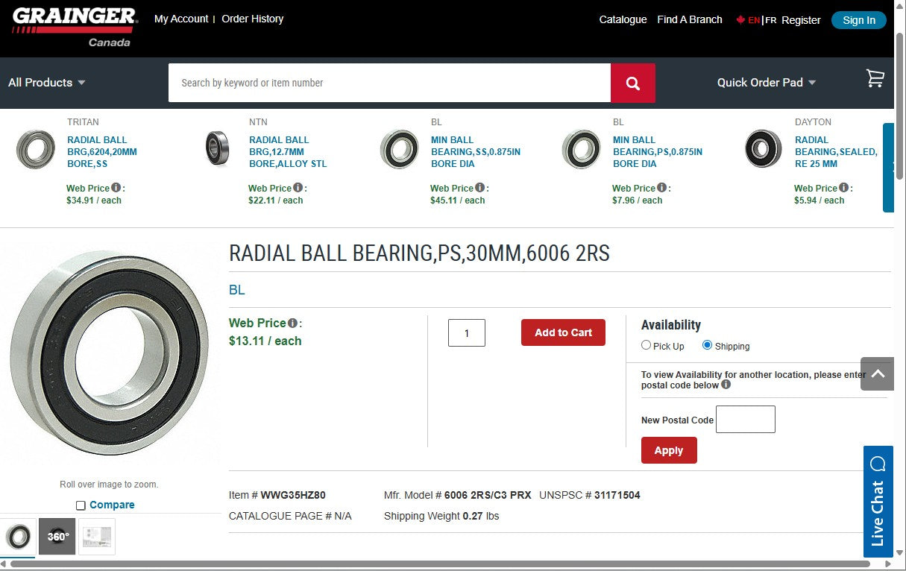The height and width of the screenshot is (571, 906).
Task: Click the Register link
Action: [x=801, y=20]
